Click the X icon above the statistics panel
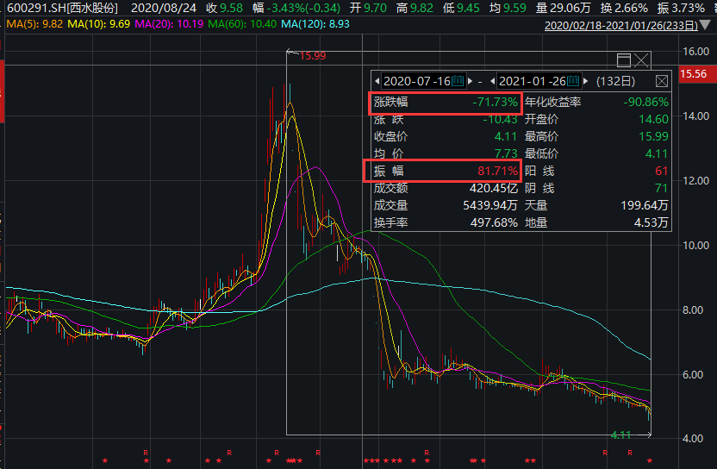Image resolution: width=717 pixels, height=469 pixels. pos(641,59)
